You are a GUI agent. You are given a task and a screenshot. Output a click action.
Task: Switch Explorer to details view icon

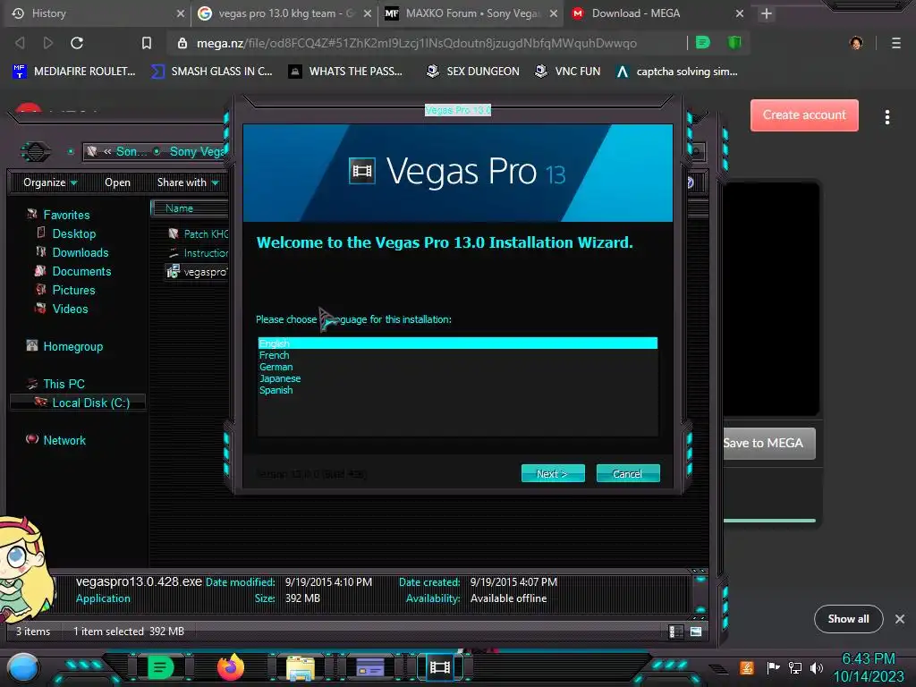[x=676, y=632]
